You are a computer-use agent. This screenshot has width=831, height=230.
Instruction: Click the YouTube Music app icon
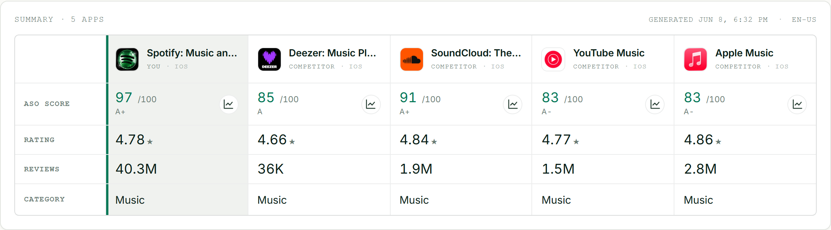click(553, 59)
